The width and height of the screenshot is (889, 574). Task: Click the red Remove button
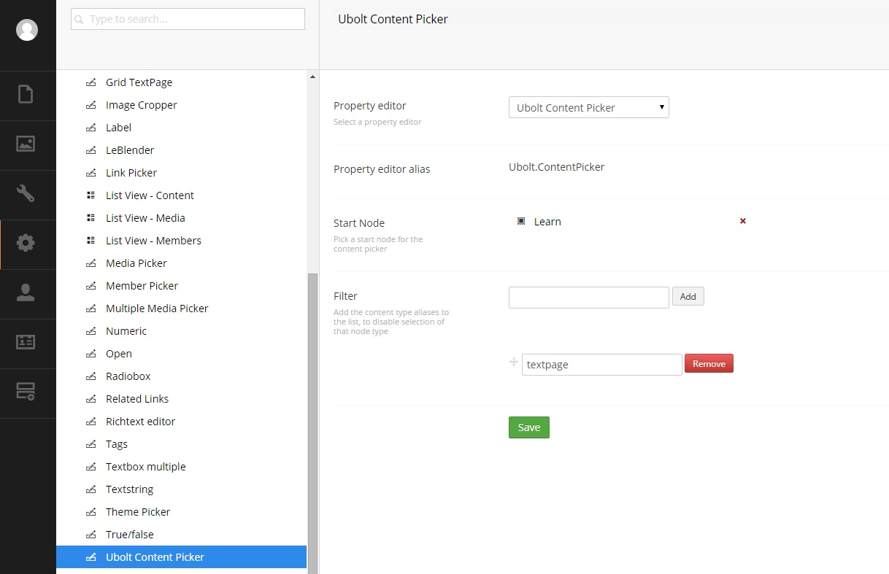709,363
